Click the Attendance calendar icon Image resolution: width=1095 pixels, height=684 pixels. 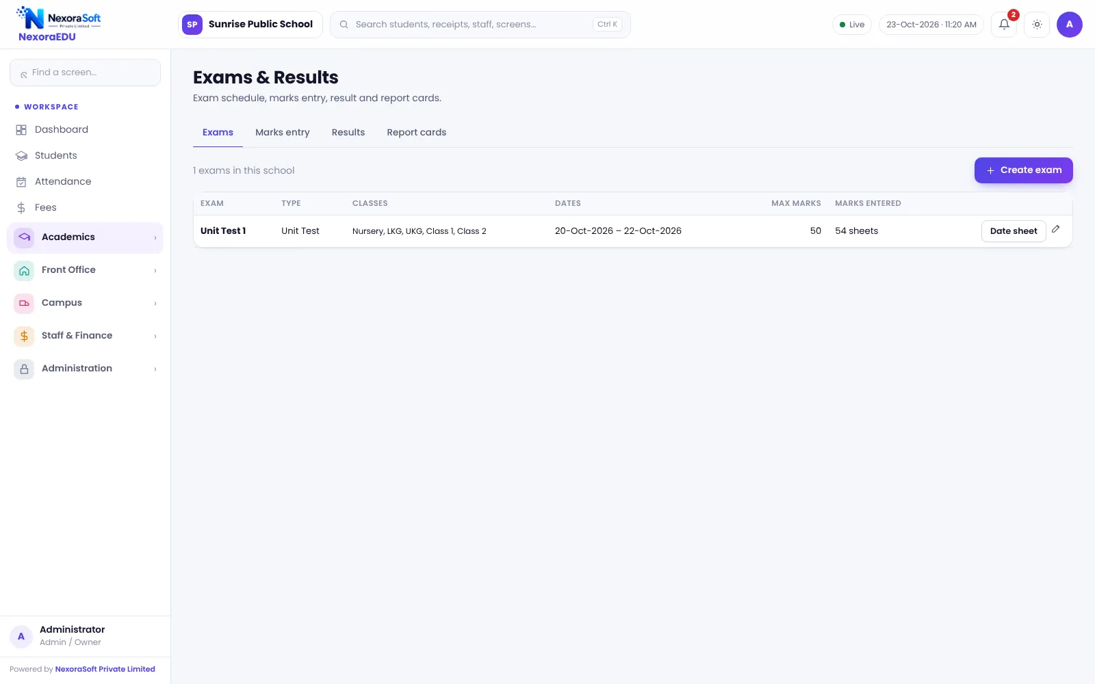pyautogui.click(x=21, y=181)
